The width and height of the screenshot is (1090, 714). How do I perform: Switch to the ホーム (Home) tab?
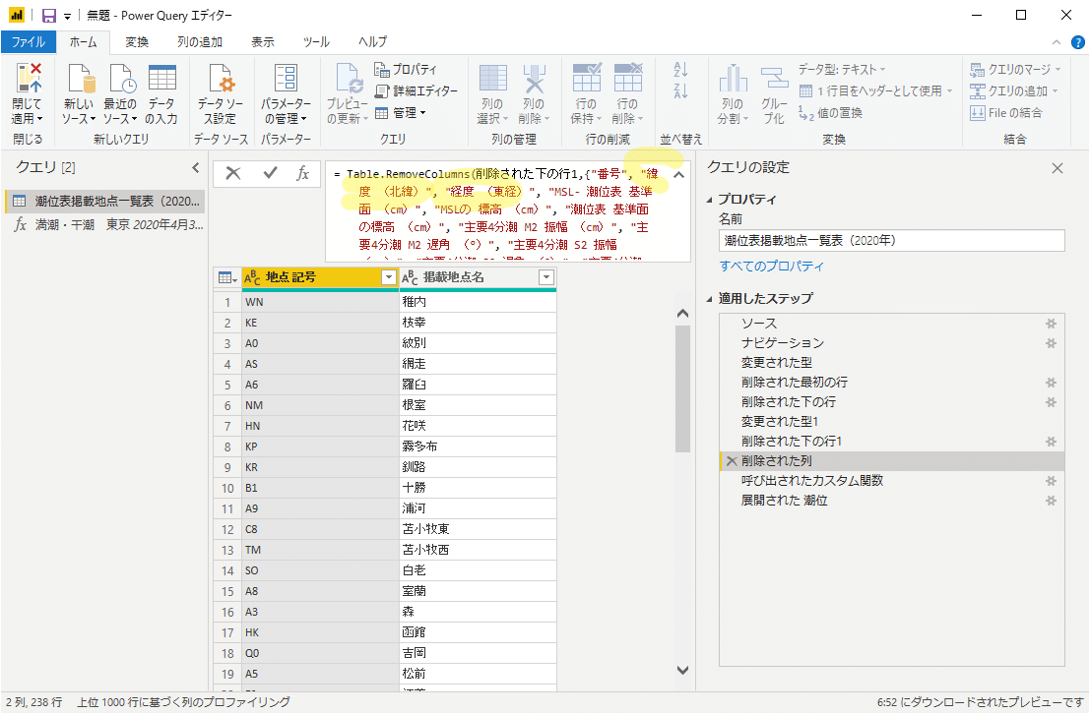click(x=84, y=42)
